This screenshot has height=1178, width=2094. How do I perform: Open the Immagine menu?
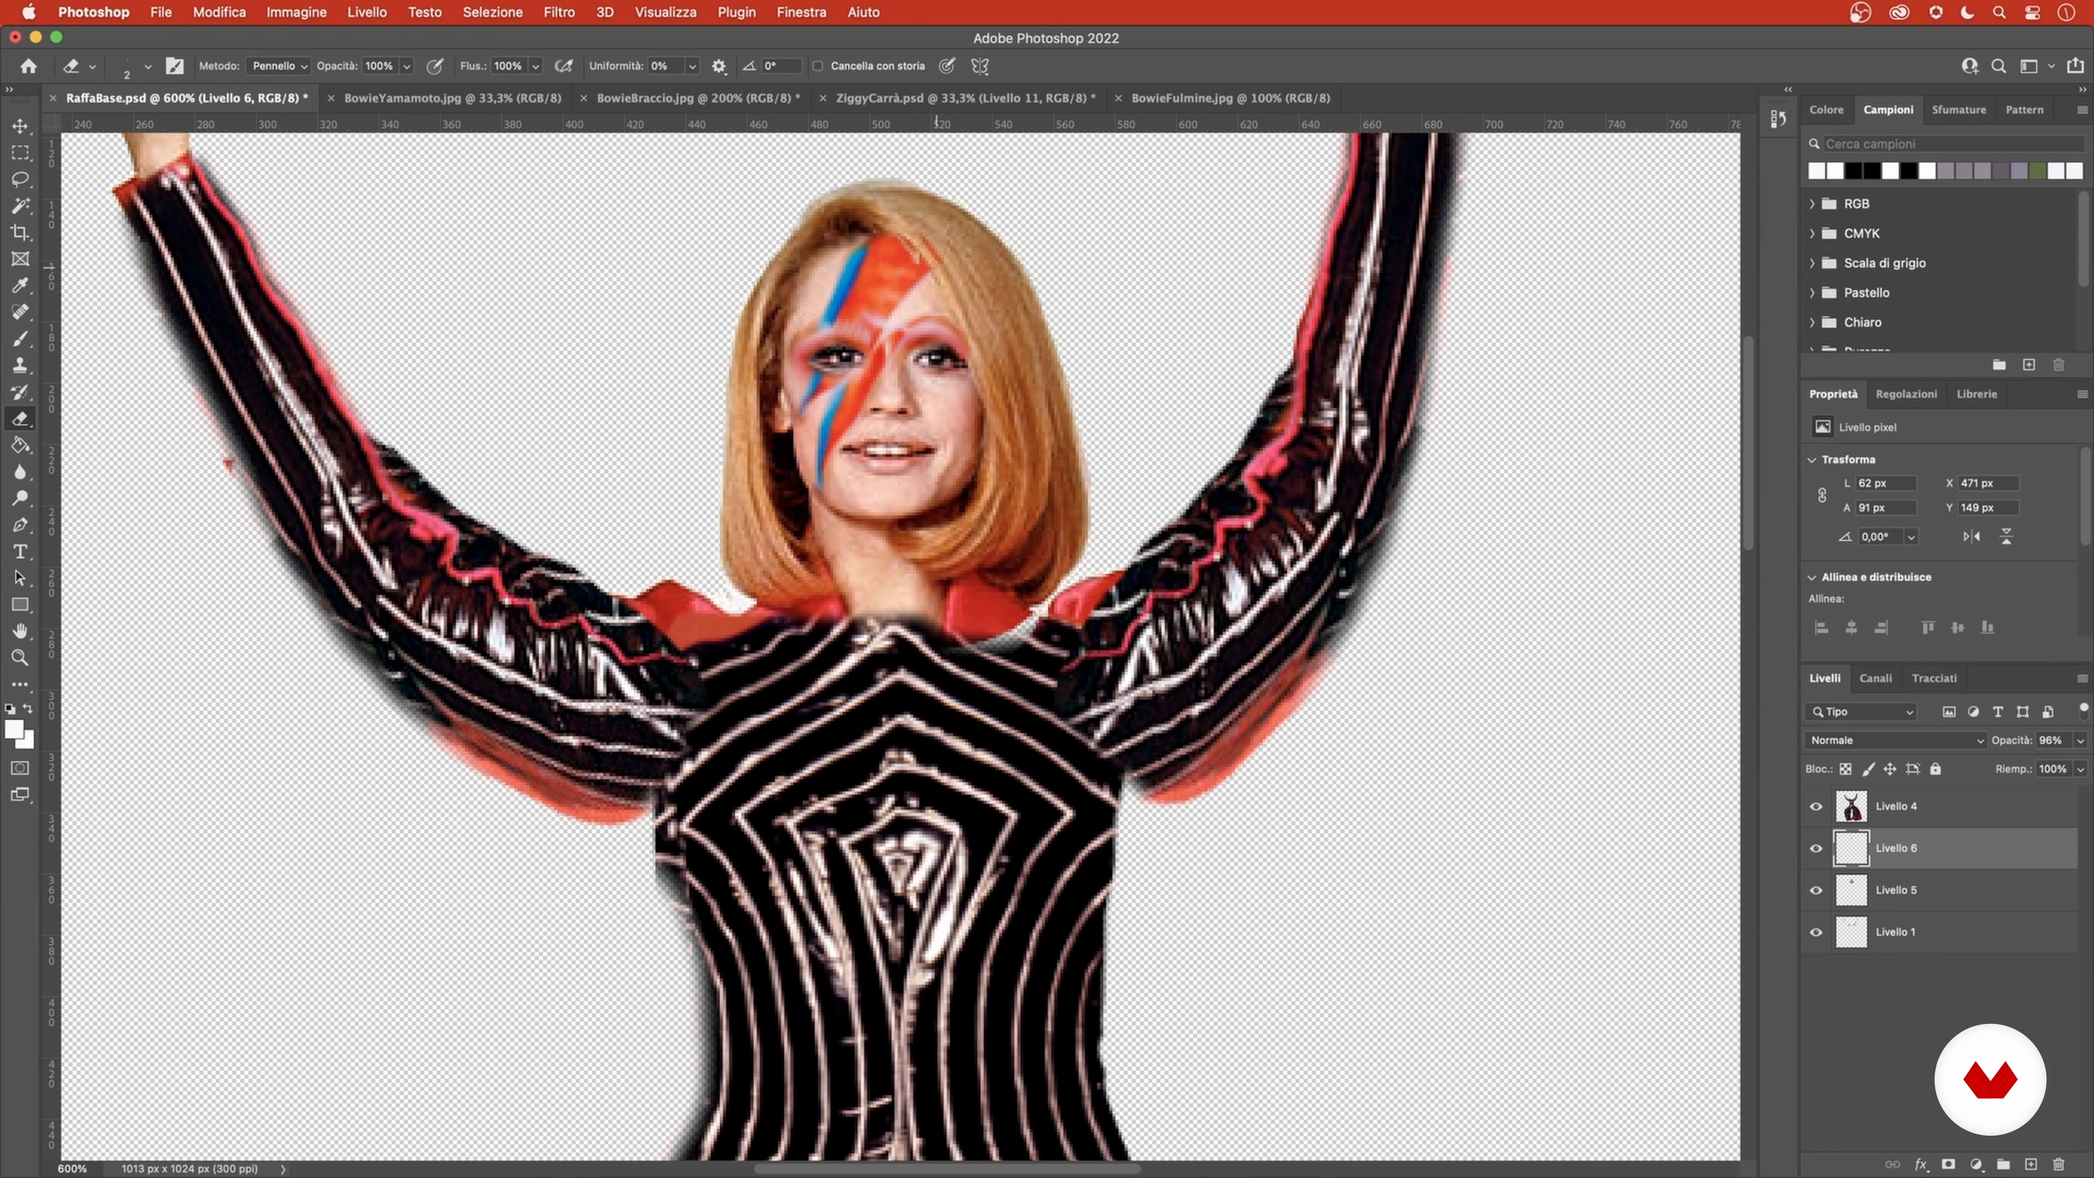[x=296, y=12]
